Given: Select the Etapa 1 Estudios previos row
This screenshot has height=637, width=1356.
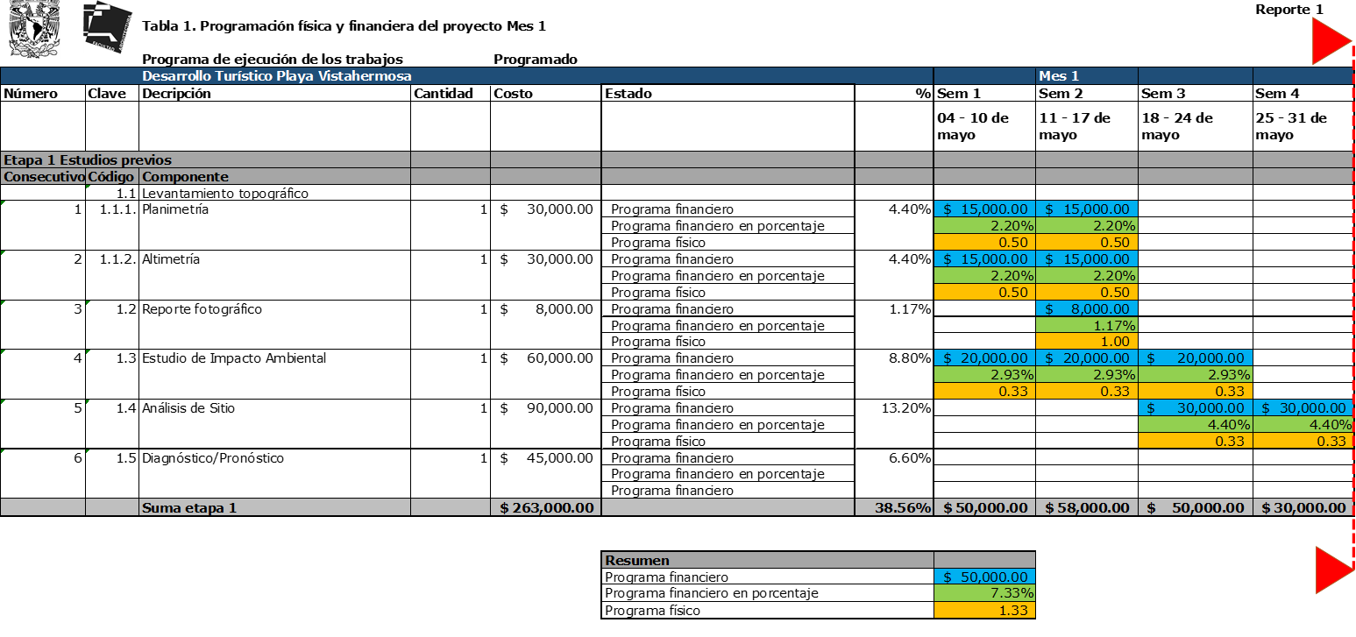Looking at the screenshot, I should click(88, 159).
